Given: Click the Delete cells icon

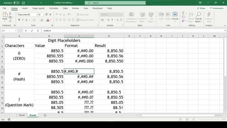Looking at the screenshot, I should [168, 15].
